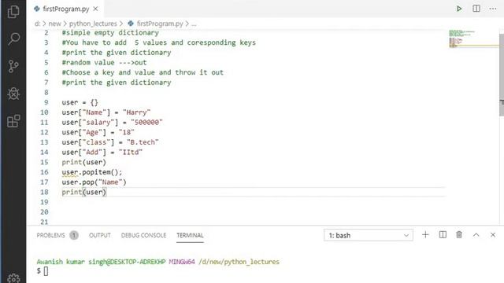Kill the terminal with trash icon

coord(459,235)
